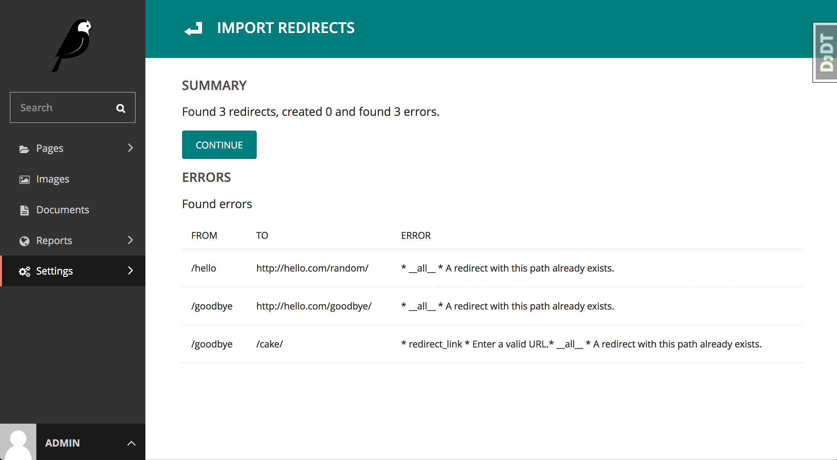Viewport: 837px width, 460px height.
Task: Click the Reports globe icon
Action: [x=24, y=241]
